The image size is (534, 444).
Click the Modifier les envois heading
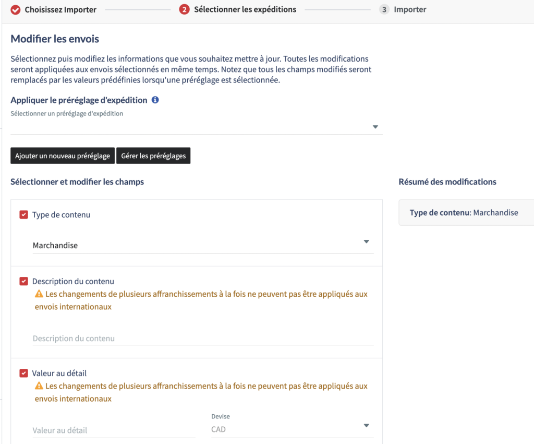55,39
